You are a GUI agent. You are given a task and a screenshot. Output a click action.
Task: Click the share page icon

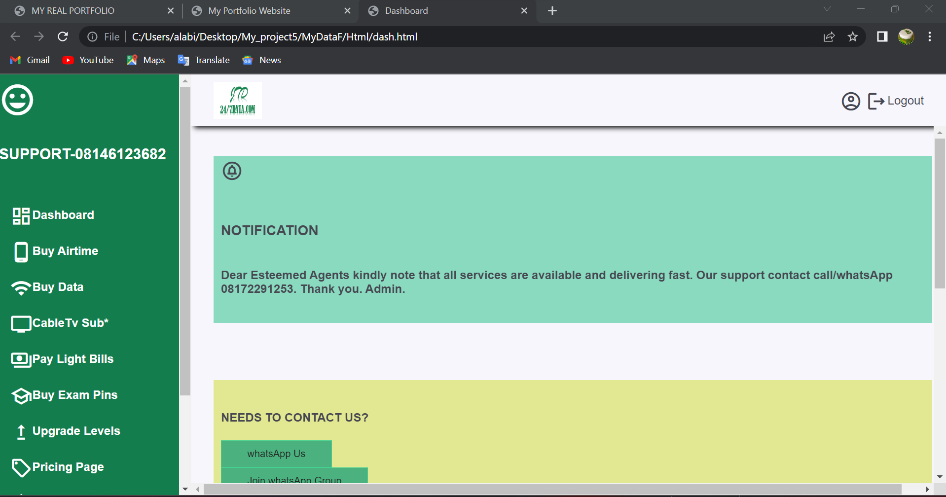coord(829,37)
